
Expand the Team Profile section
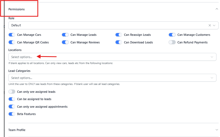[216, 130]
